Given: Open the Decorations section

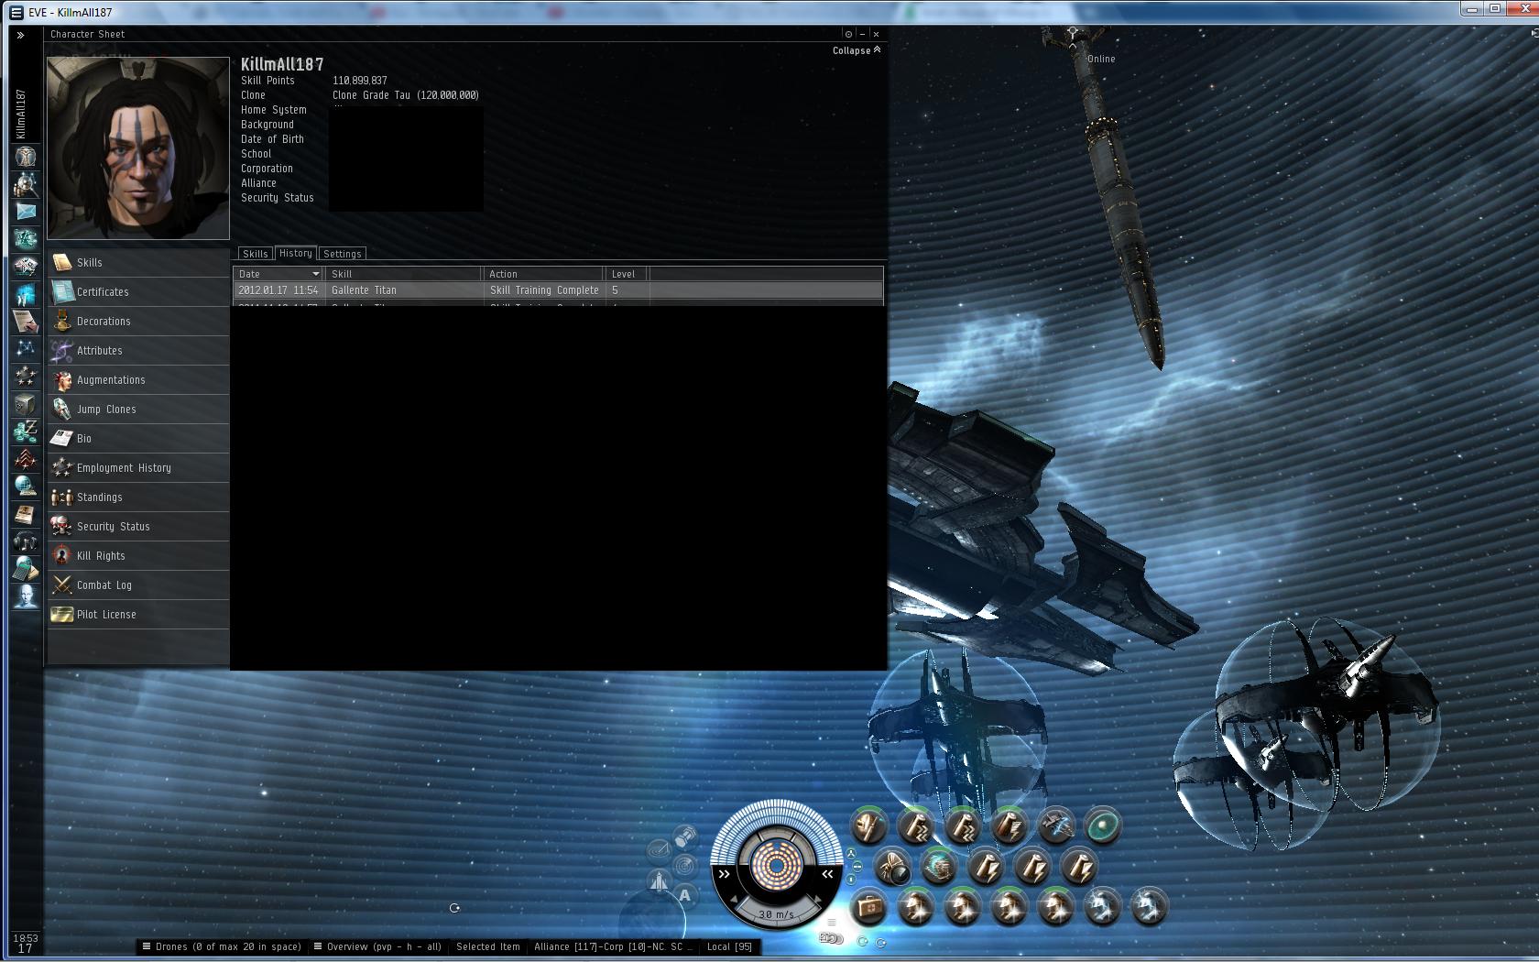Looking at the screenshot, I should [138, 322].
